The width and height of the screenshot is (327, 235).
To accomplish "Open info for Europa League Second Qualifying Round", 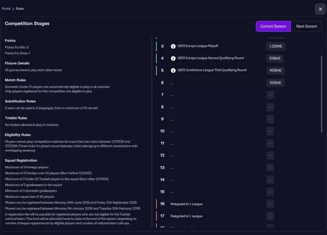I will point(173,58).
